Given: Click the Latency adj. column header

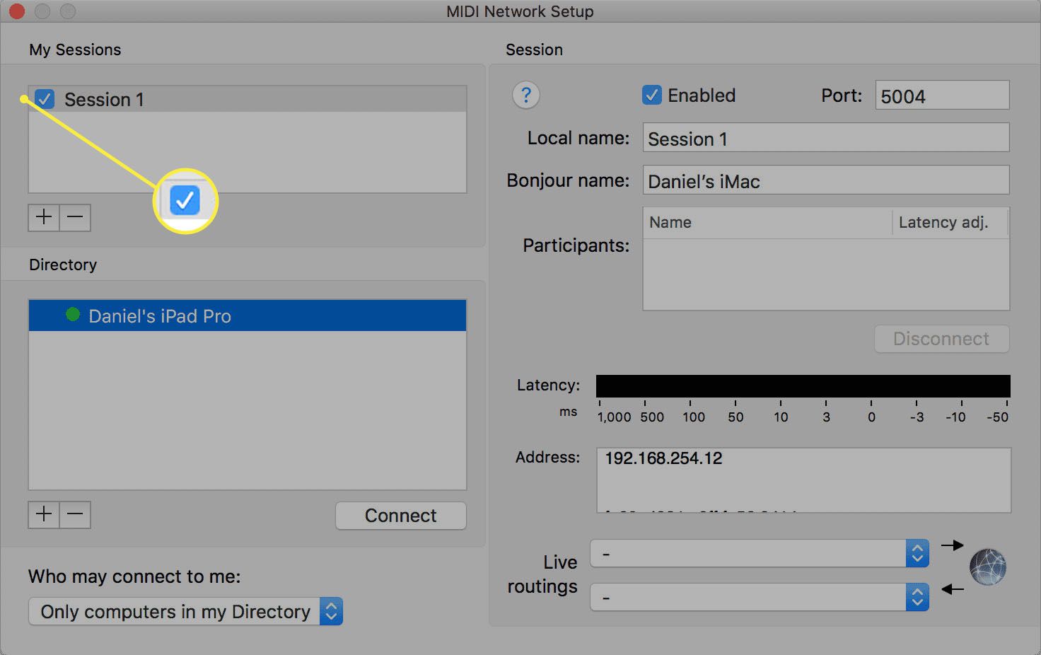Looking at the screenshot, I should coord(950,222).
